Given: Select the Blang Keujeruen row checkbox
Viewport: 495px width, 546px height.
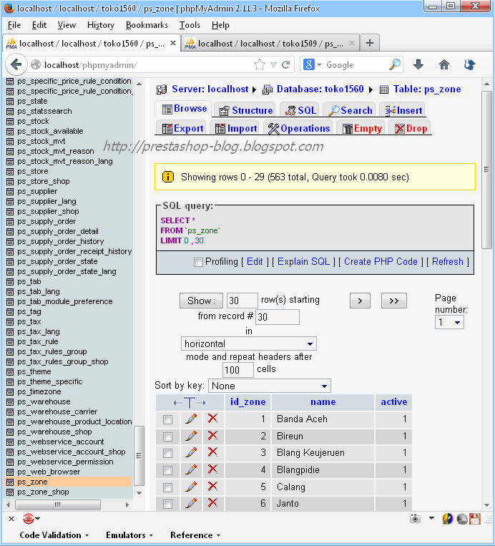Looking at the screenshot, I should pyautogui.click(x=168, y=454).
